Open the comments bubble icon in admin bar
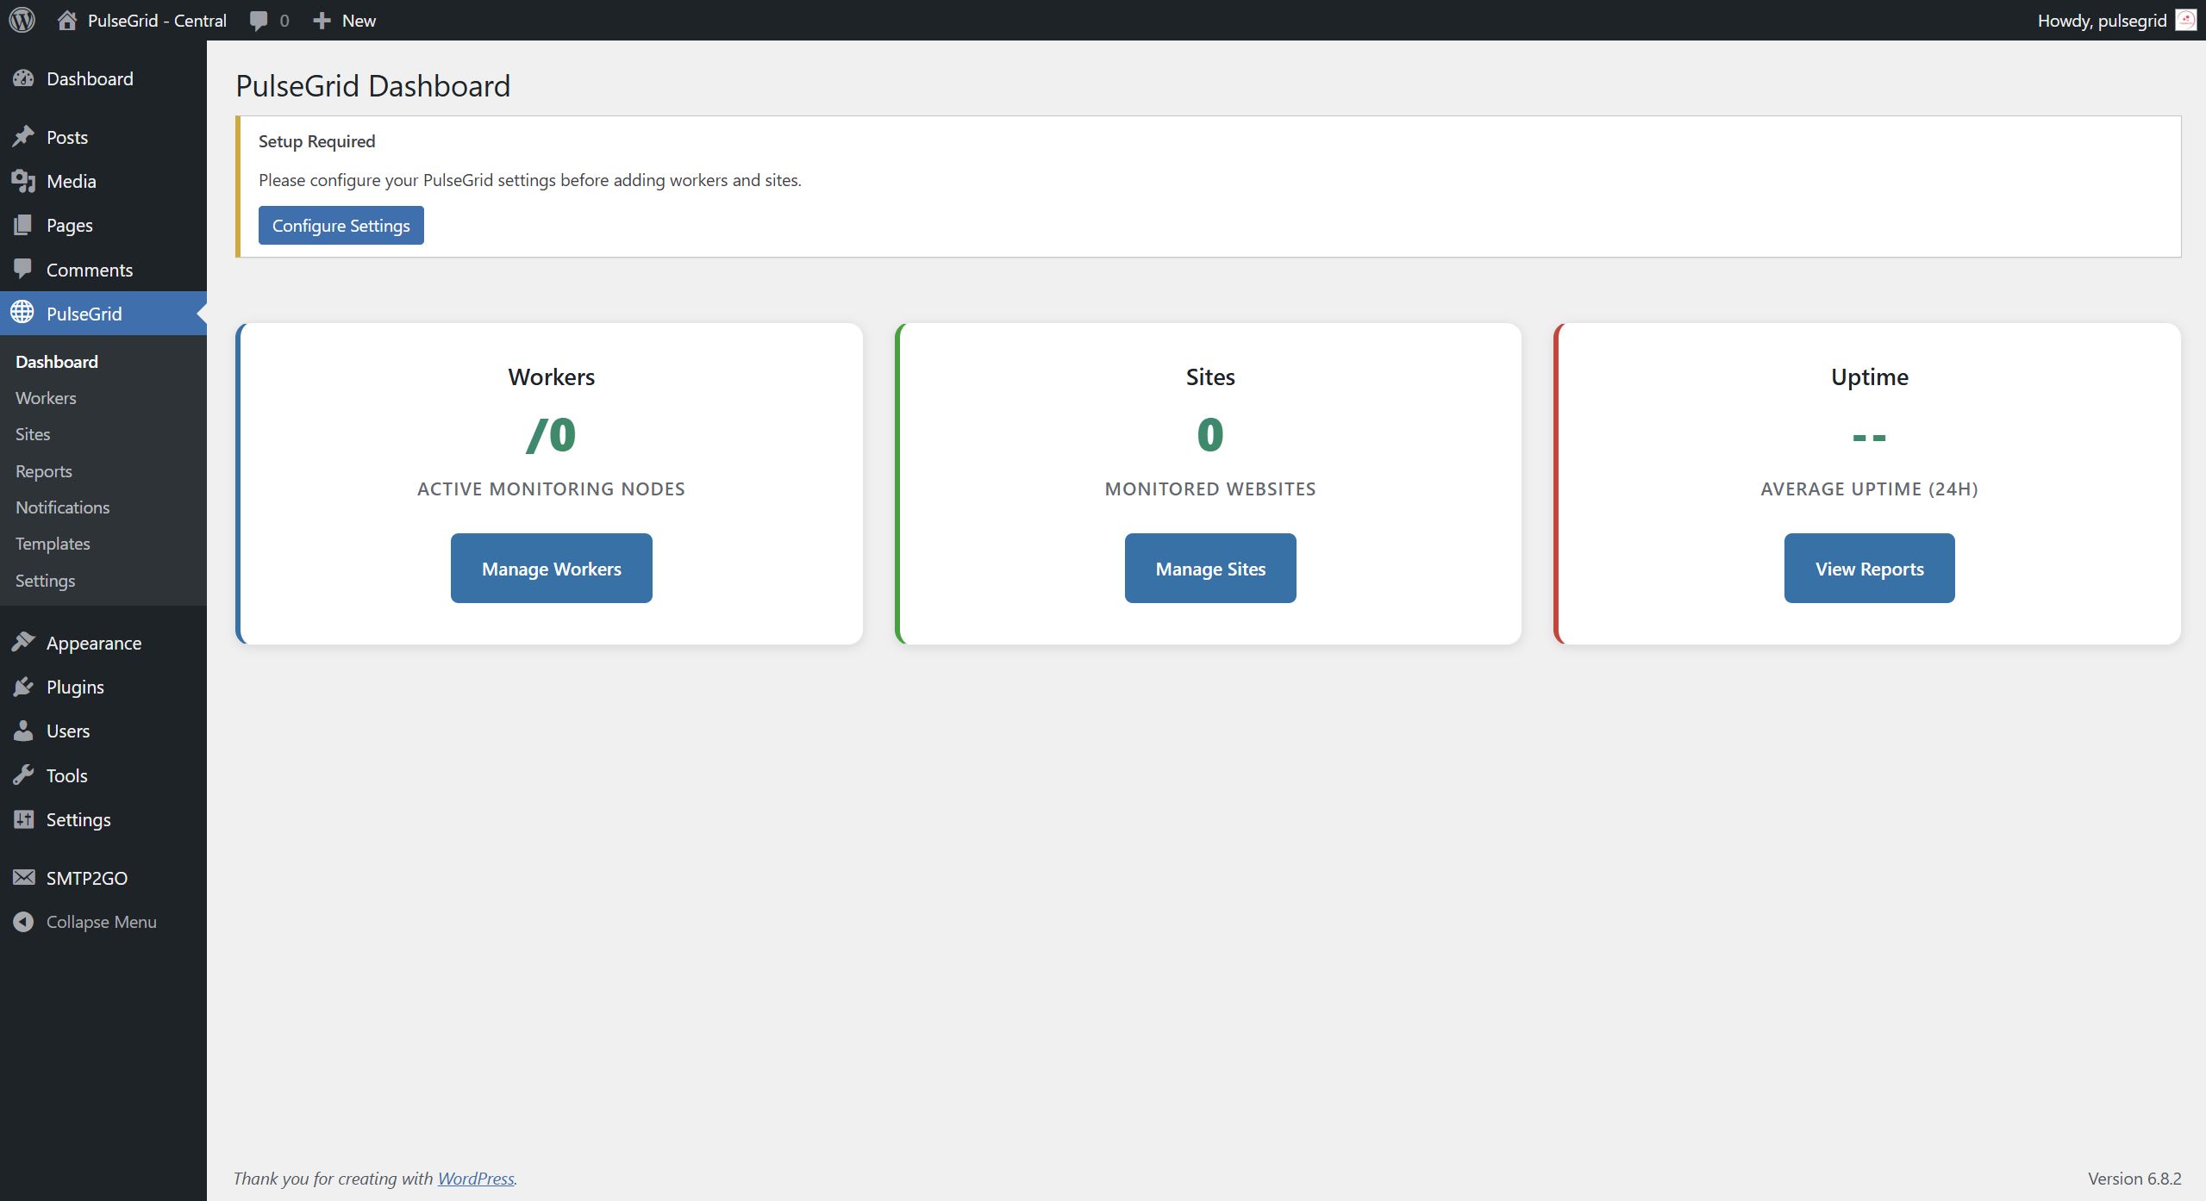2206x1201 pixels. [x=259, y=21]
